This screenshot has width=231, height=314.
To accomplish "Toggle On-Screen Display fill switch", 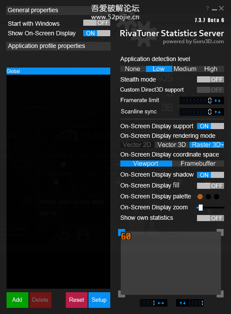I will tap(211, 186).
